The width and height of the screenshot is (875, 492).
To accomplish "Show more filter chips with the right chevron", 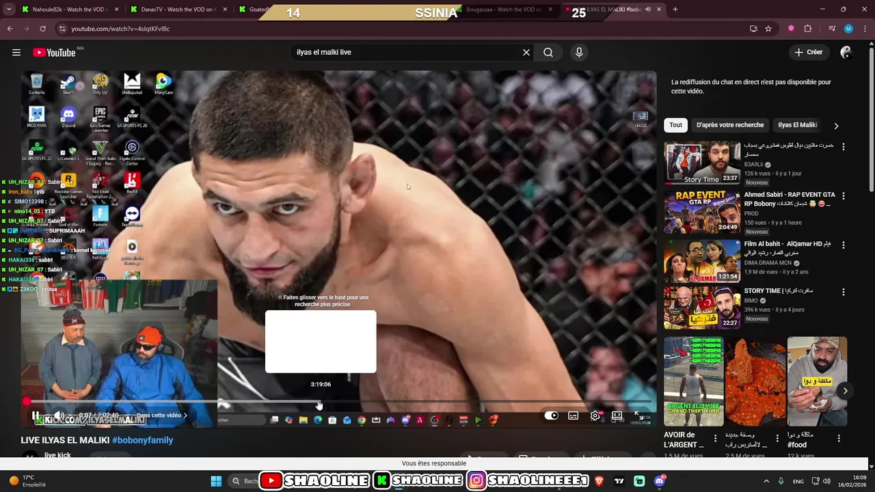I will (836, 126).
